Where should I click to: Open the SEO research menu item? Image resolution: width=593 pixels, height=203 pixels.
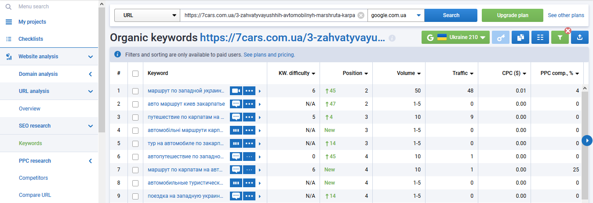pyautogui.click(x=35, y=126)
